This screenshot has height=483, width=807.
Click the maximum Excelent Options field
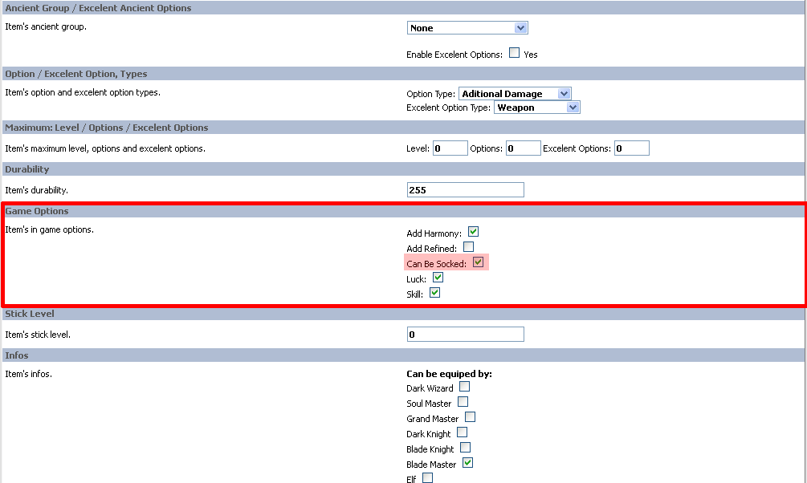(631, 148)
